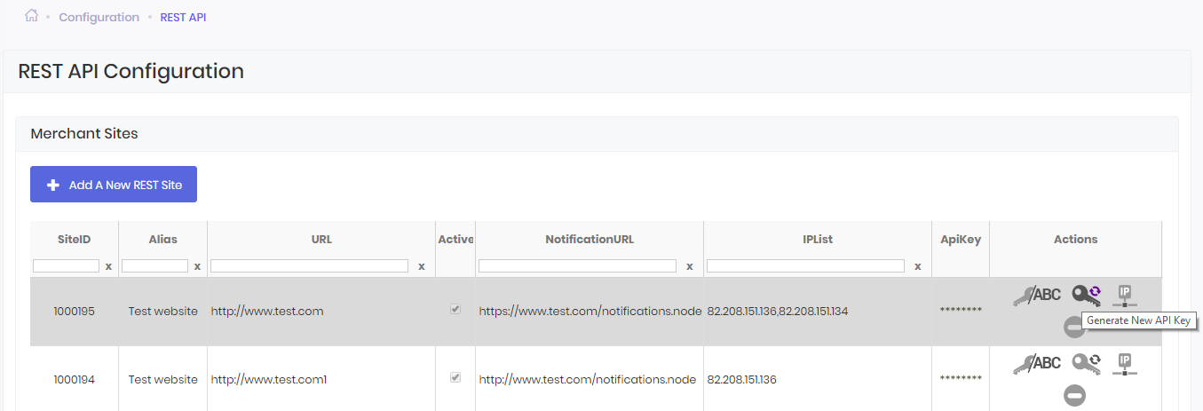Clear the SiteID filter with x

[108, 266]
